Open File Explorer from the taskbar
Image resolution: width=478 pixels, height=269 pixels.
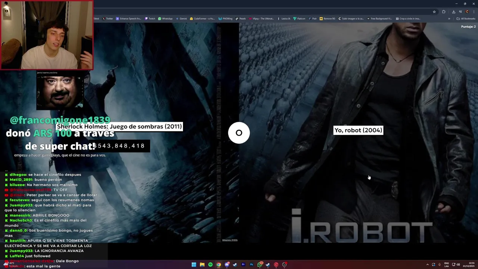(202, 265)
